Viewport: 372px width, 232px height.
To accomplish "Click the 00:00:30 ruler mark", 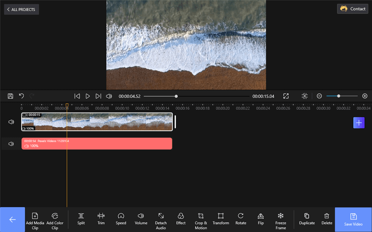I will (323, 108).
